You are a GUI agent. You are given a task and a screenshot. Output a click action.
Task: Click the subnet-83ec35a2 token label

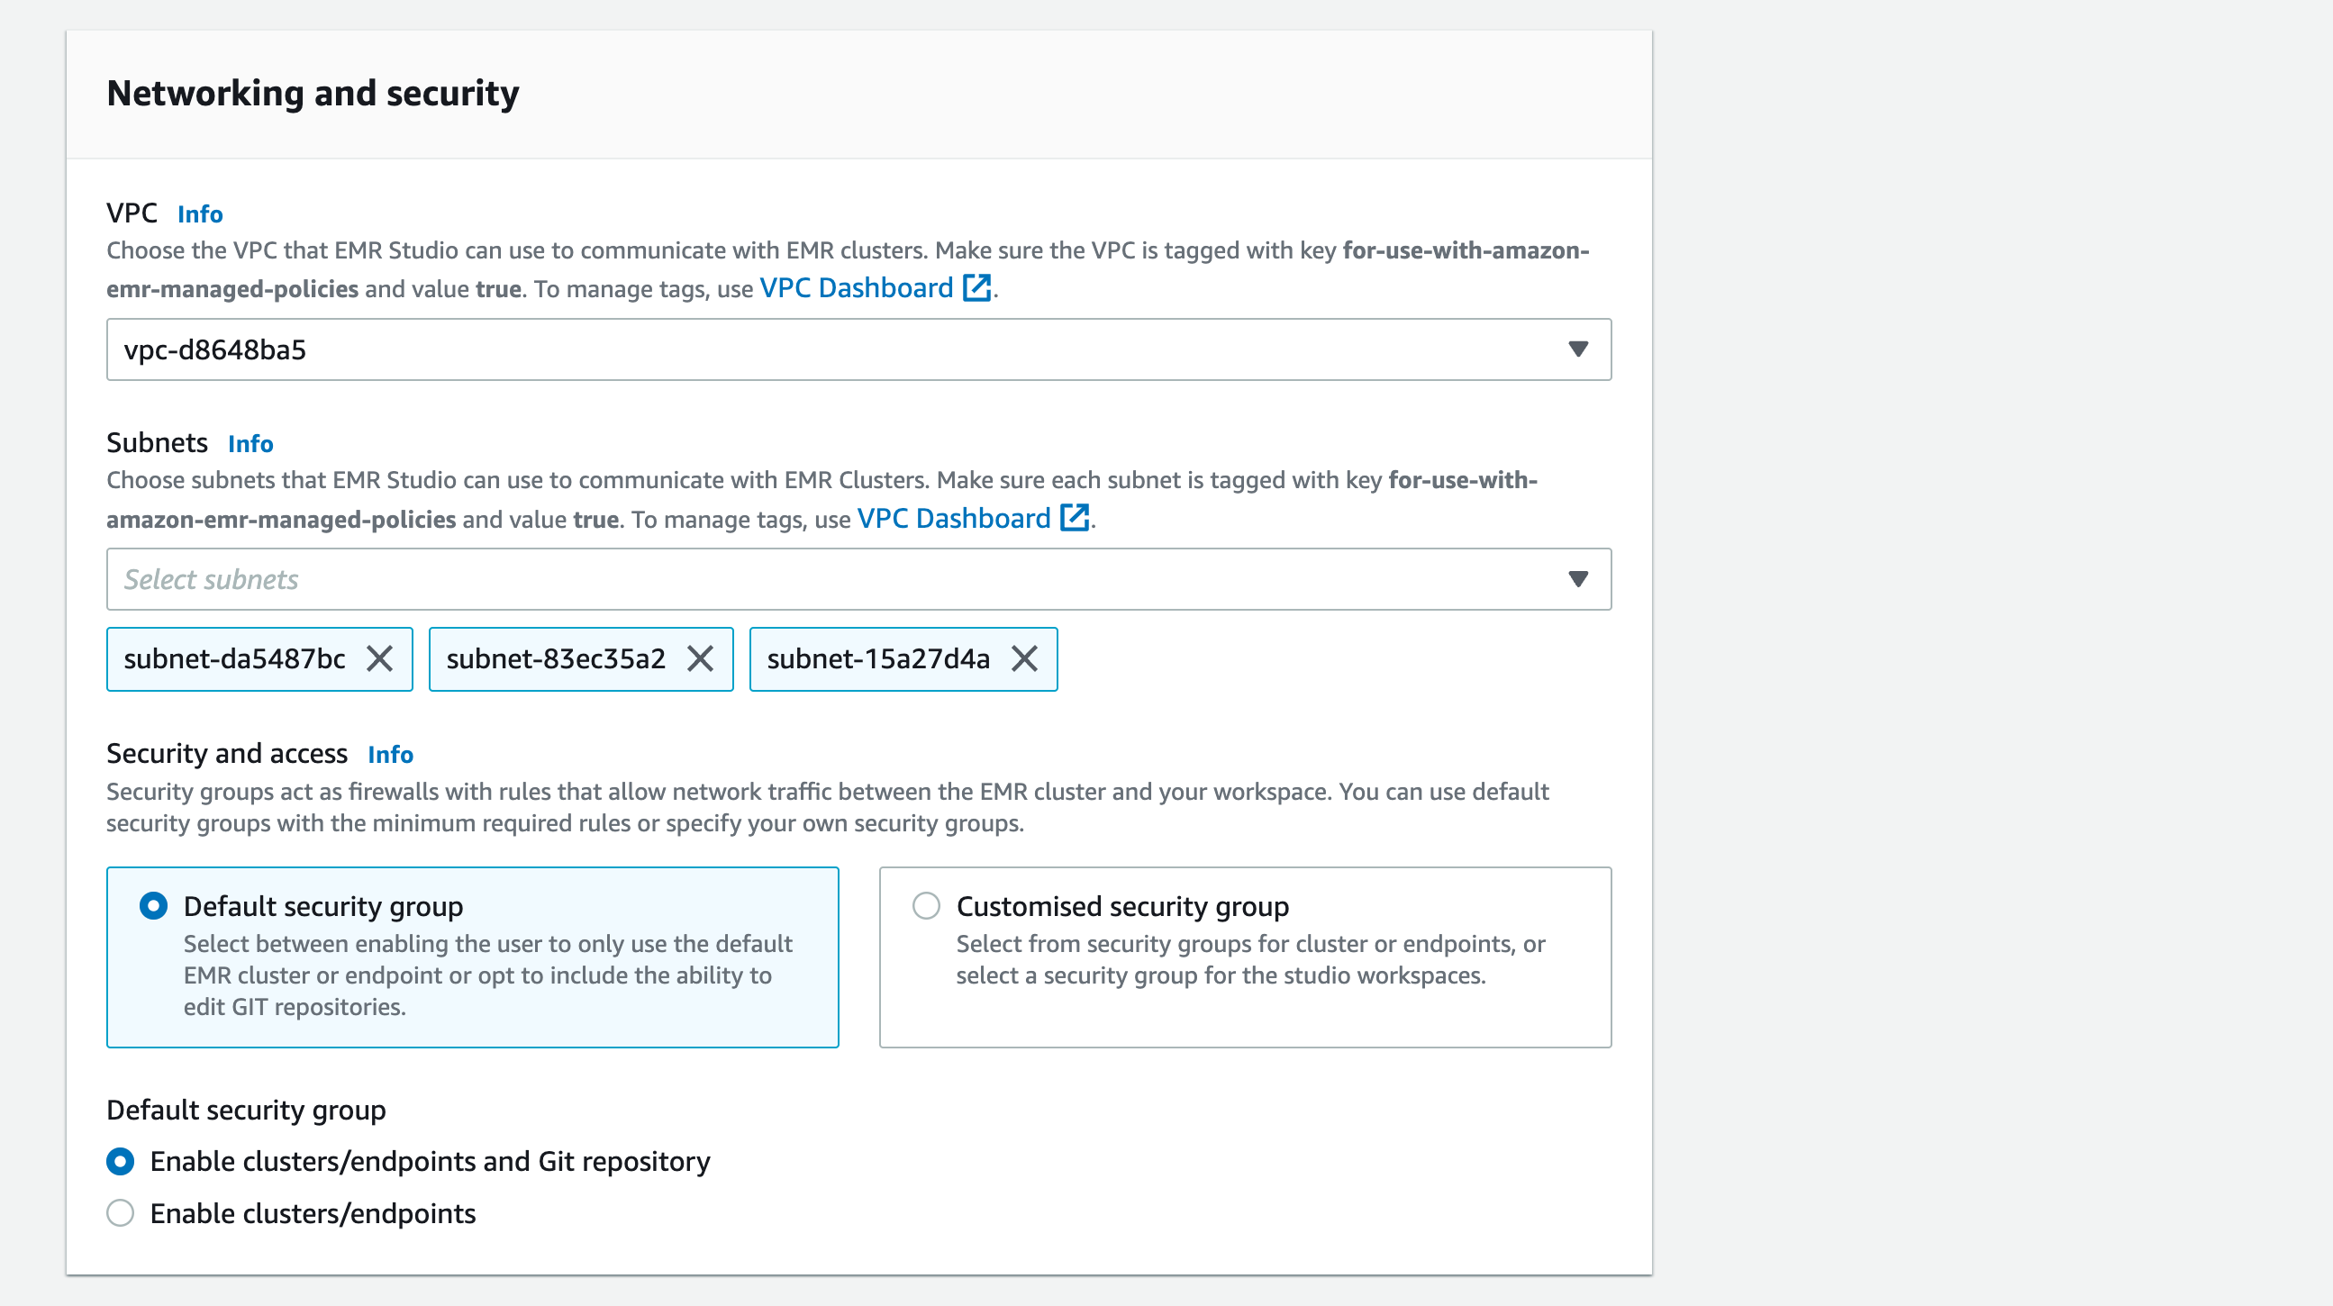click(x=555, y=658)
